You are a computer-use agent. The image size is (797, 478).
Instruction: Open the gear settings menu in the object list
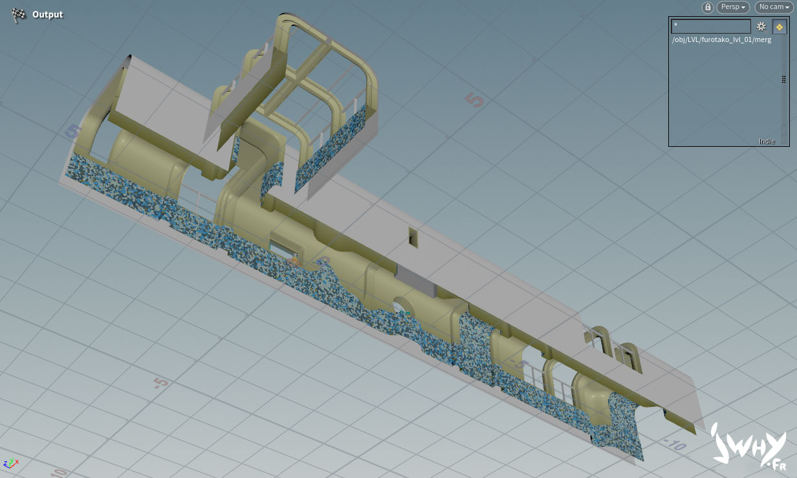[761, 27]
